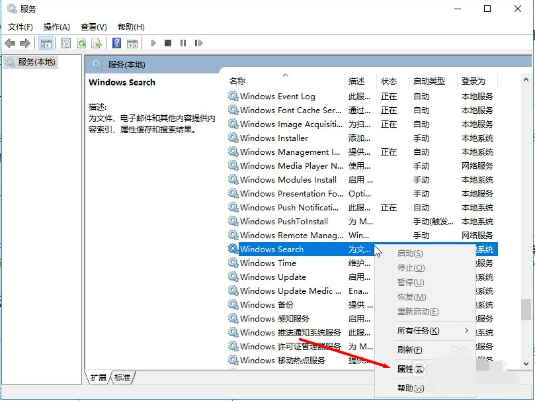Click the Export List toolbar icon
The image size is (535, 401).
pos(97,43)
